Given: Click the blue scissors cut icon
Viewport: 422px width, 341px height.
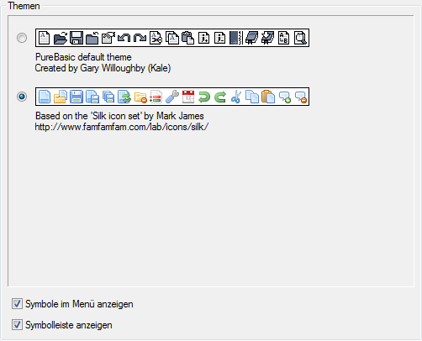Looking at the screenshot, I should 236,97.
